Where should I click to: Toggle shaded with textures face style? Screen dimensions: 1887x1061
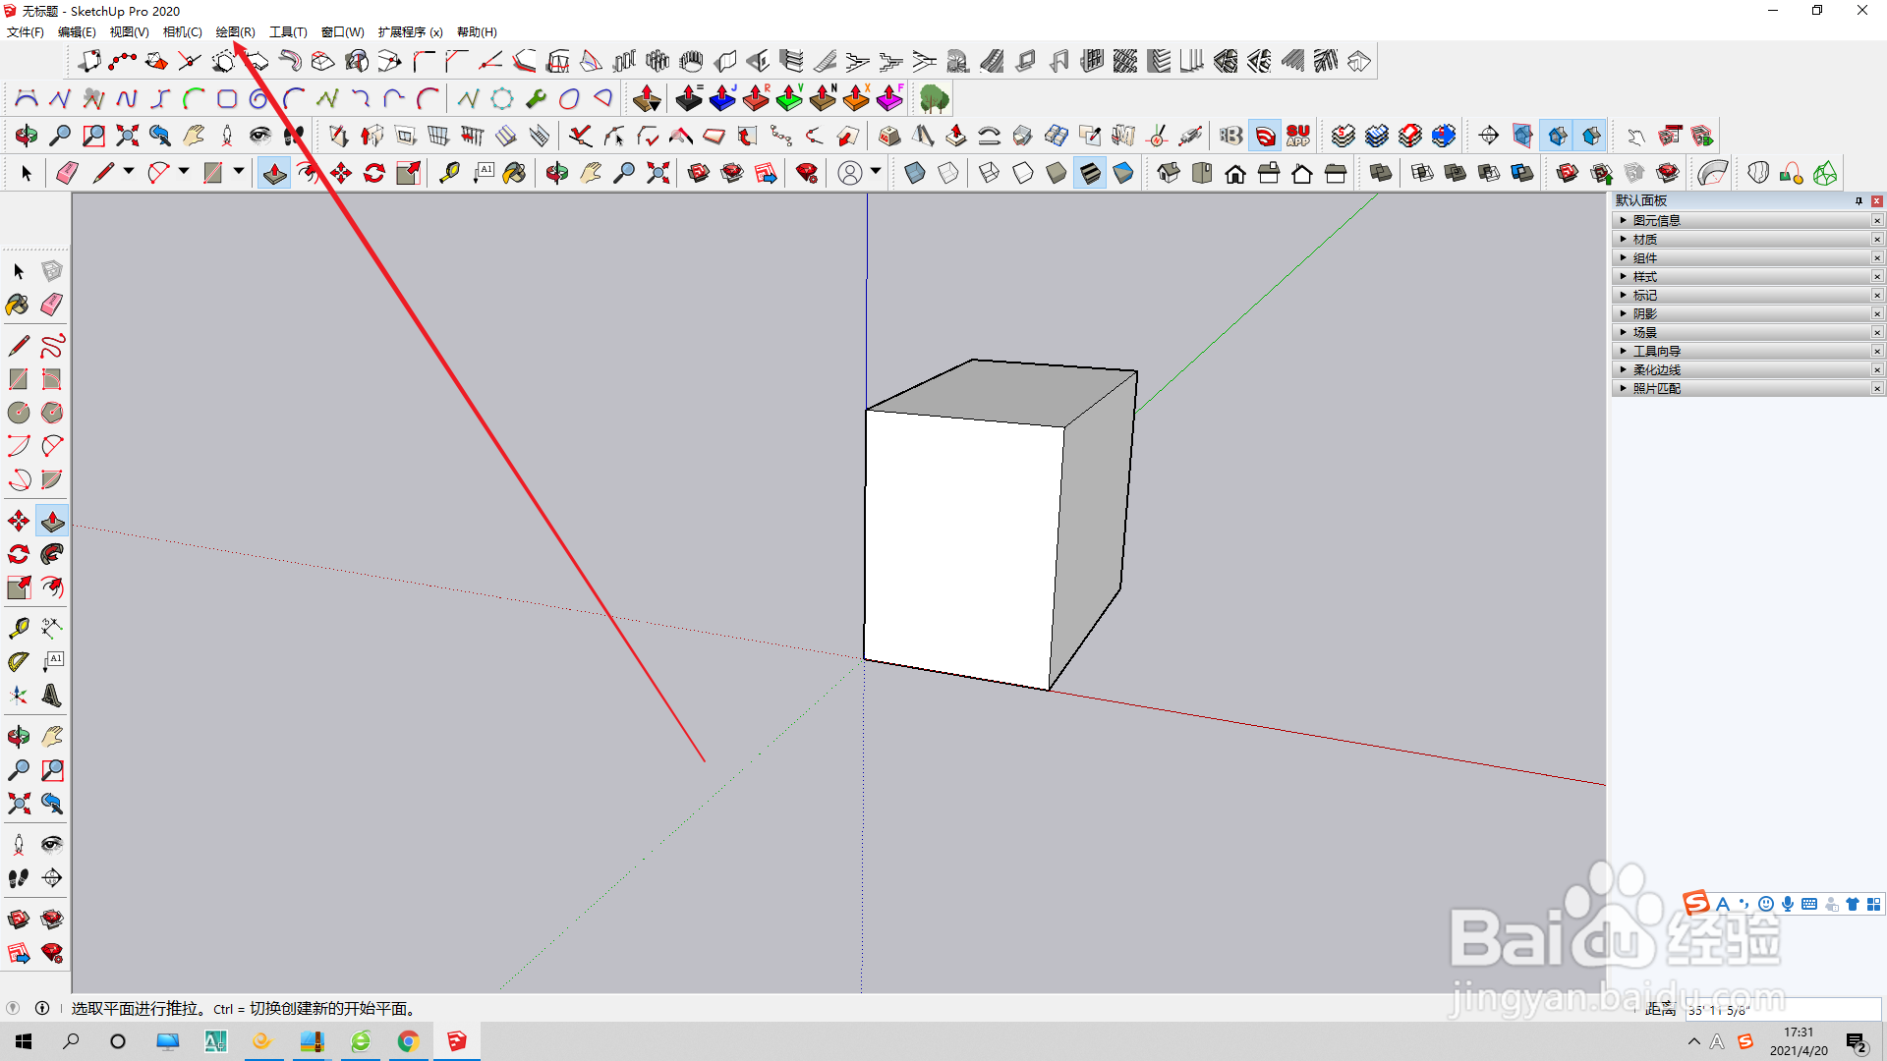click(x=1090, y=174)
